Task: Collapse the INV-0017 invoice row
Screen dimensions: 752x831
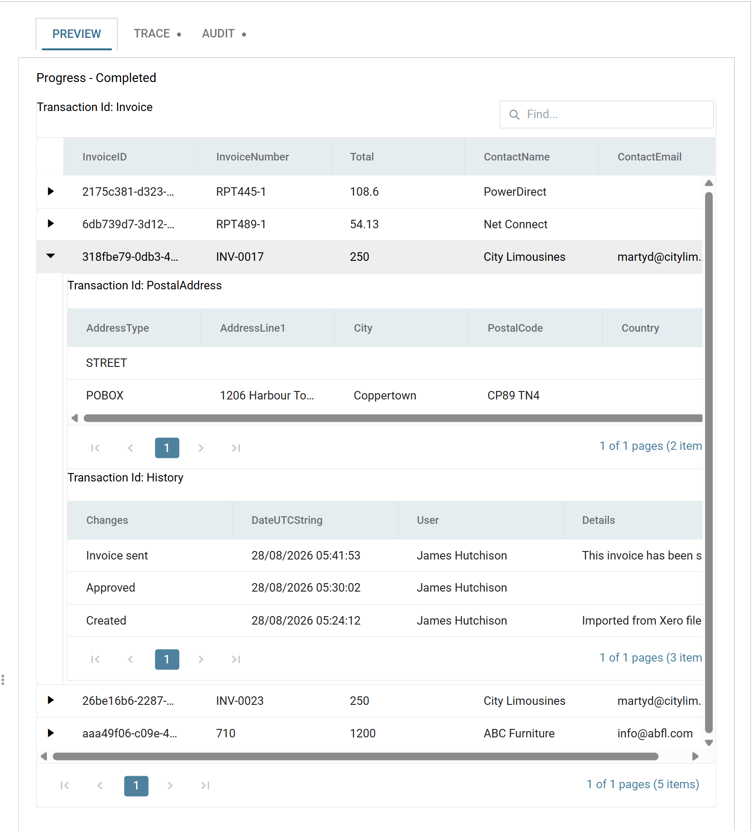Action: tap(50, 256)
